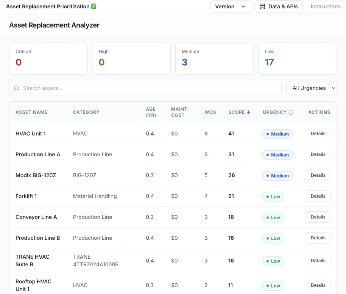This screenshot has height=294, width=346.
Task: Click the database icon in Data & APIs
Action: [262, 6]
